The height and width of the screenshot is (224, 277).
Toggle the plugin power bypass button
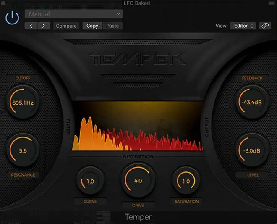point(12,18)
